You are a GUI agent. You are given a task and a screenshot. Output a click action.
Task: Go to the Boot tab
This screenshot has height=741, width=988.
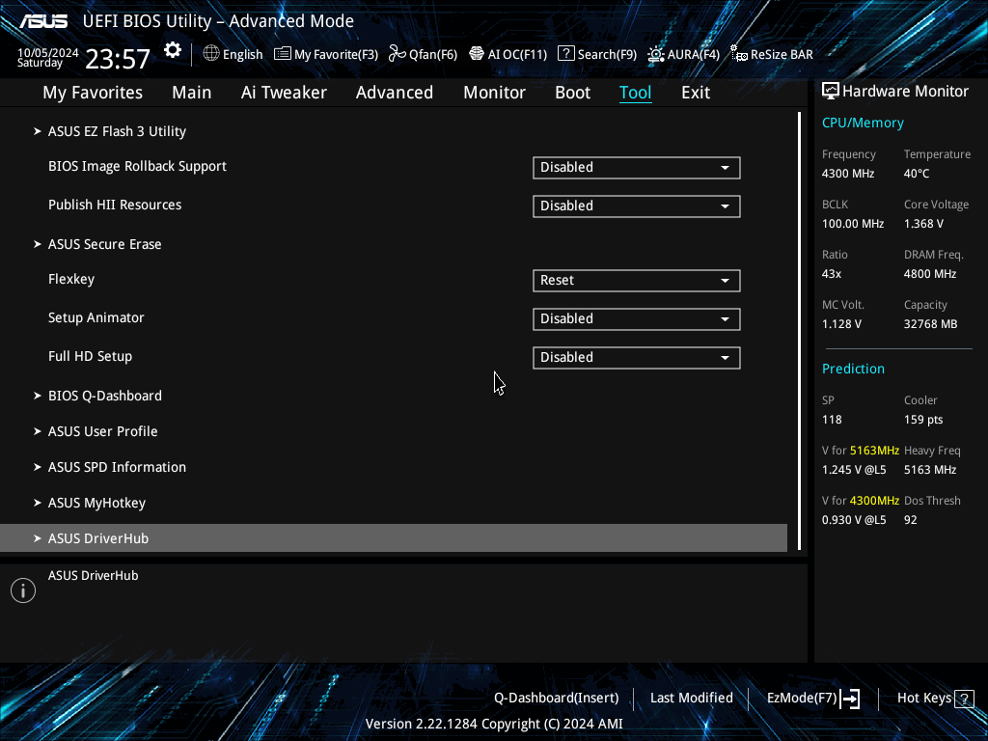pos(572,93)
